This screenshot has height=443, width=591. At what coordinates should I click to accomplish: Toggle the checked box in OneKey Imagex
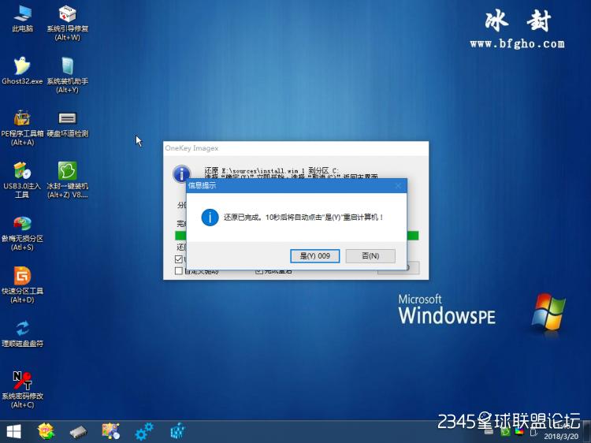tap(179, 259)
